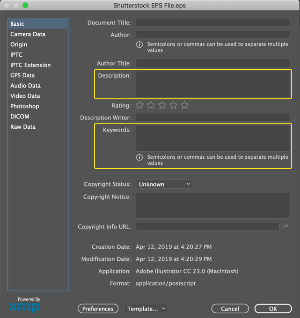Confirm dialog with OK button
Image resolution: width=300 pixels, height=318 pixels.
click(273, 309)
